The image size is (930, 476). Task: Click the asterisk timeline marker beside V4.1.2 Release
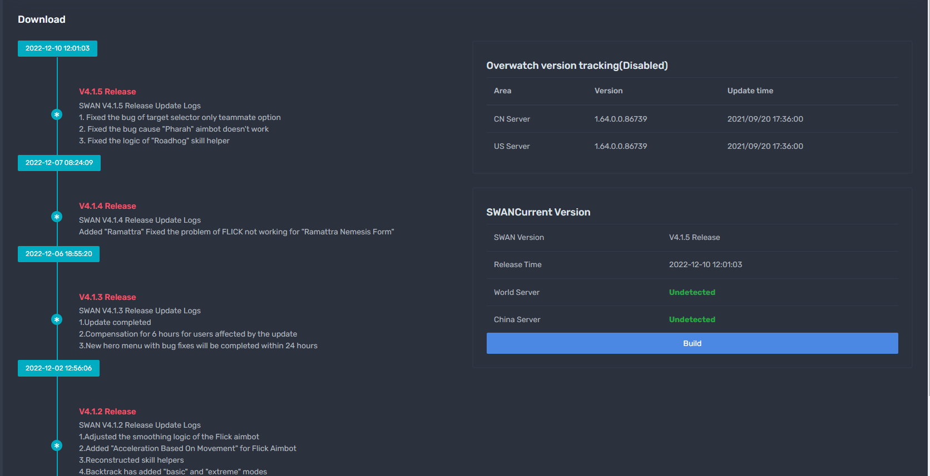click(x=57, y=445)
